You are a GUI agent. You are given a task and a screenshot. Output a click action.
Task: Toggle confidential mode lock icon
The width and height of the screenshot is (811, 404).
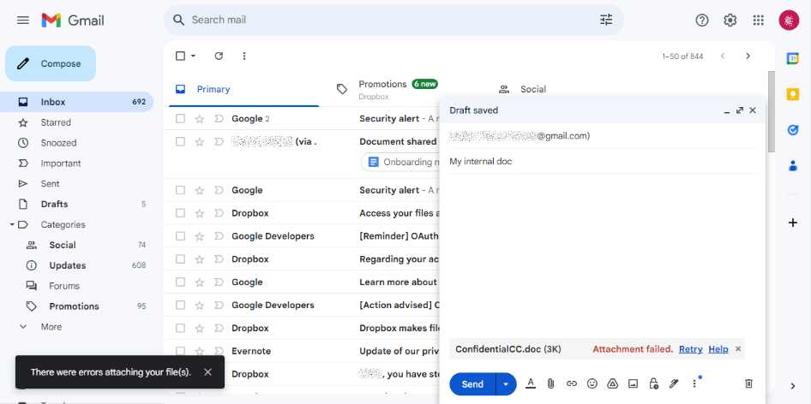click(653, 383)
